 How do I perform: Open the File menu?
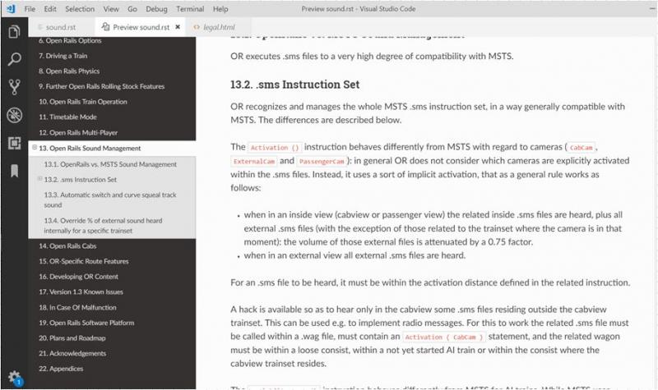coord(30,9)
